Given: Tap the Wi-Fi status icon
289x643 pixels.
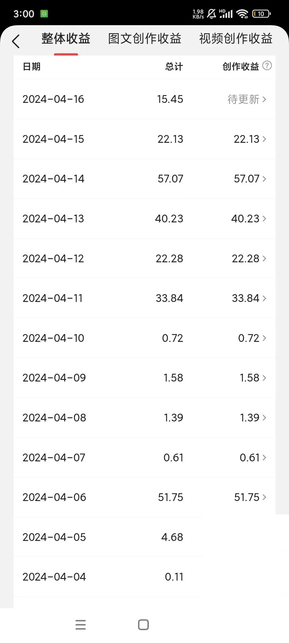Looking at the screenshot, I should pyautogui.click(x=242, y=13).
